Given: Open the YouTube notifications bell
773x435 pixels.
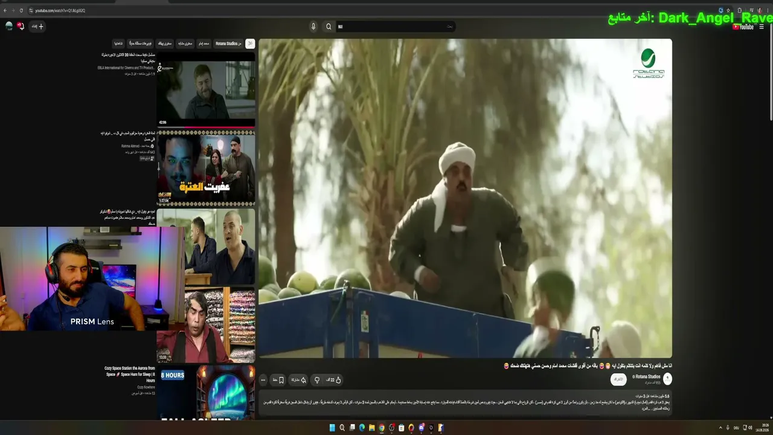Looking at the screenshot, I should [21, 26].
